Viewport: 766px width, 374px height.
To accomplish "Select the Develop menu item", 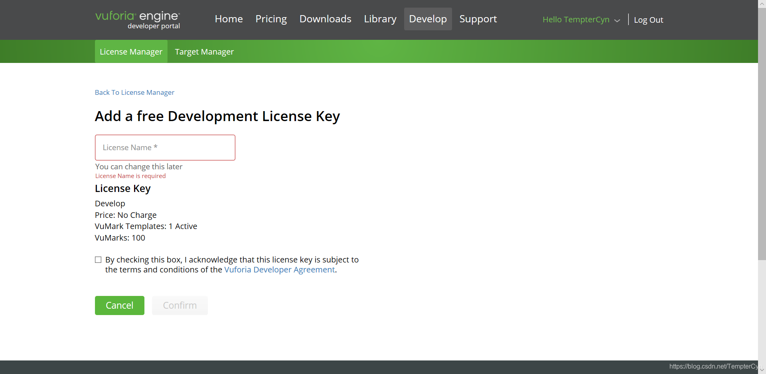I will (428, 19).
